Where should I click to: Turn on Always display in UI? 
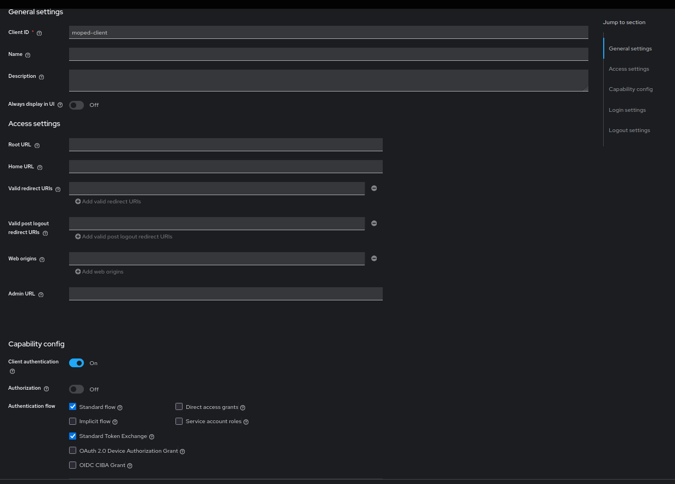click(76, 105)
